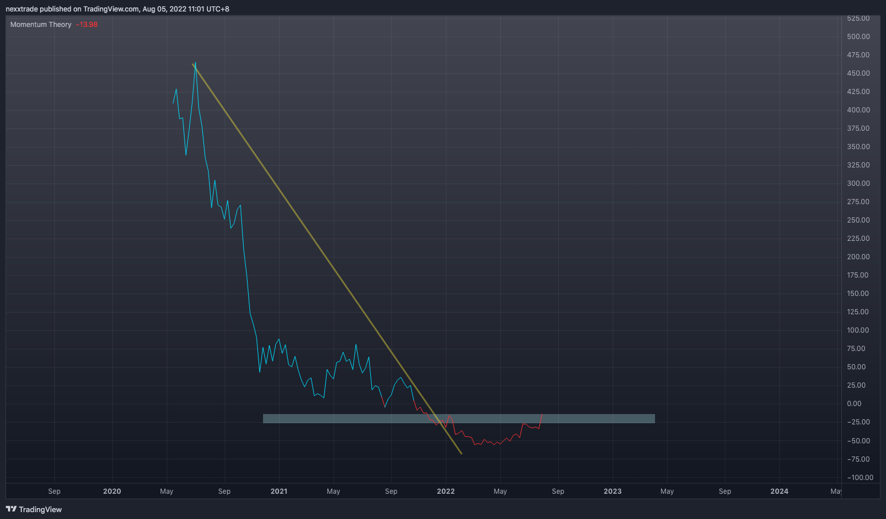Click the -13.98 indicator value
Image resolution: width=886 pixels, height=519 pixels.
87,25
